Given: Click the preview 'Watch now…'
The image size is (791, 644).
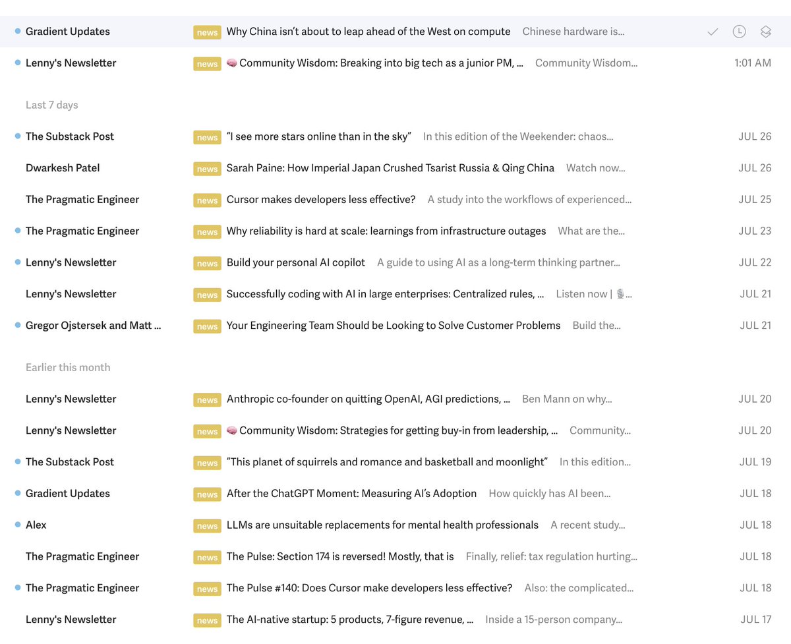Looking at the screenshot, I should (596, 168).
